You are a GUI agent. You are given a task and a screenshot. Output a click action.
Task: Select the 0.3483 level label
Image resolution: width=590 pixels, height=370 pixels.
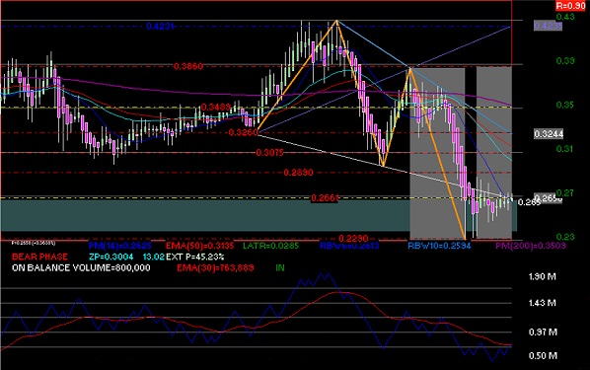(216, 108)
